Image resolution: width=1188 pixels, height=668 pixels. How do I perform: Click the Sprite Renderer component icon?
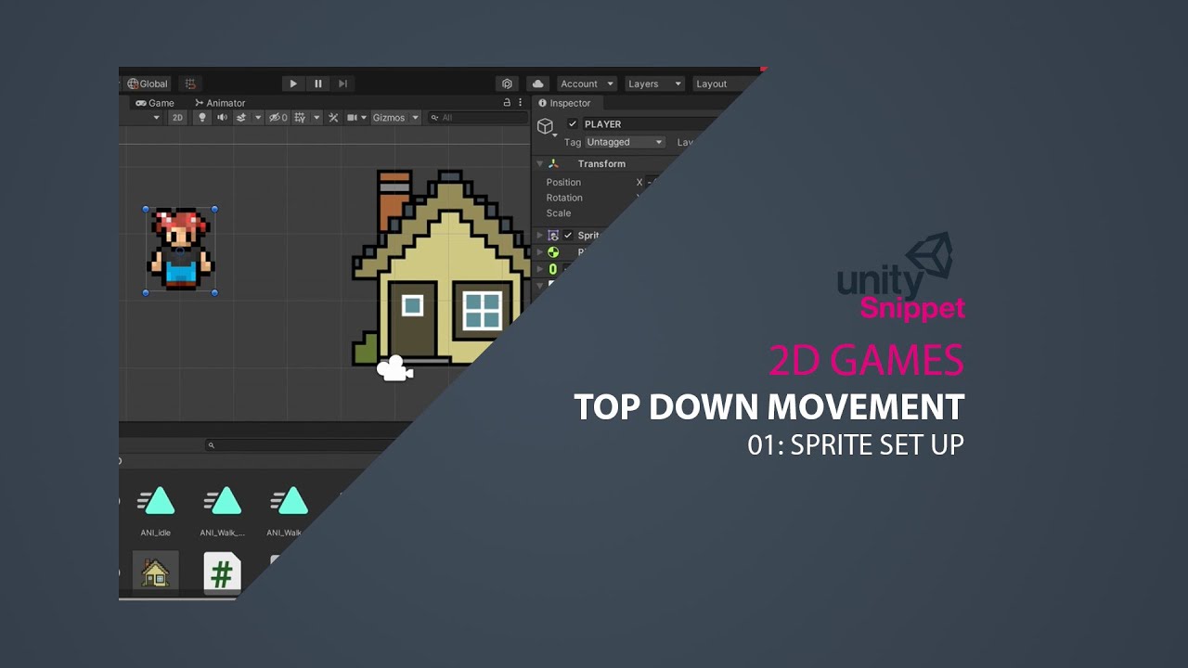pyautogui.click(x=554, y=236)
